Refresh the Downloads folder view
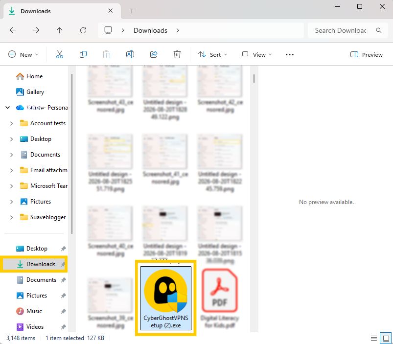393x344 pixels. click(x=83, y=30)
